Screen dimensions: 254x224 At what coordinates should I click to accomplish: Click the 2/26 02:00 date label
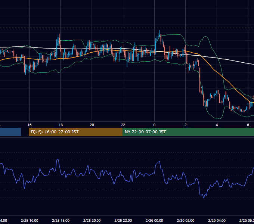coord(186,220)
